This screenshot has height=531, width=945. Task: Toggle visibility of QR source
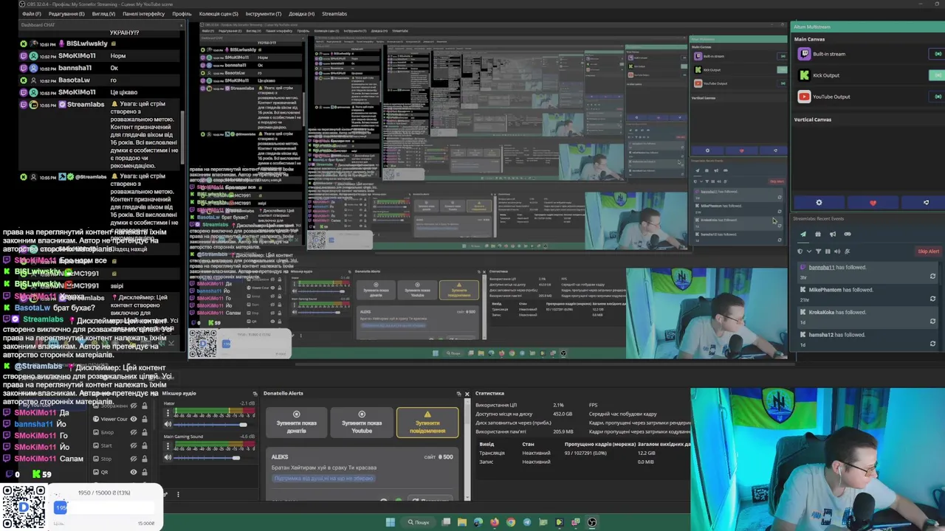tap(133, 472)
